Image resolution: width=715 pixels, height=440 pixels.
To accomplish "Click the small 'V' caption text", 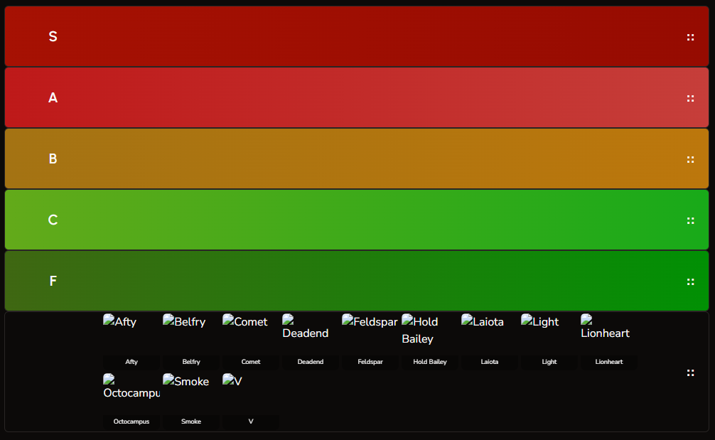I will [251, 422].
